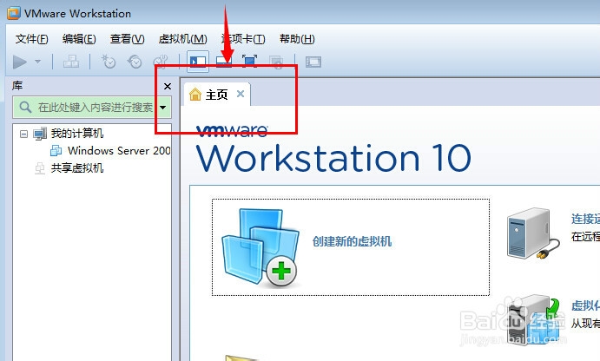Screen dimensions: 600x361
Task: Take a snapshot of the virtual machine
Action: coord(109,62)
